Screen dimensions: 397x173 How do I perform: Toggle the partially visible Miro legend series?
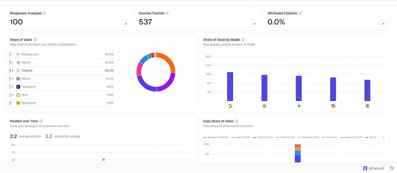tap(371, 137)
